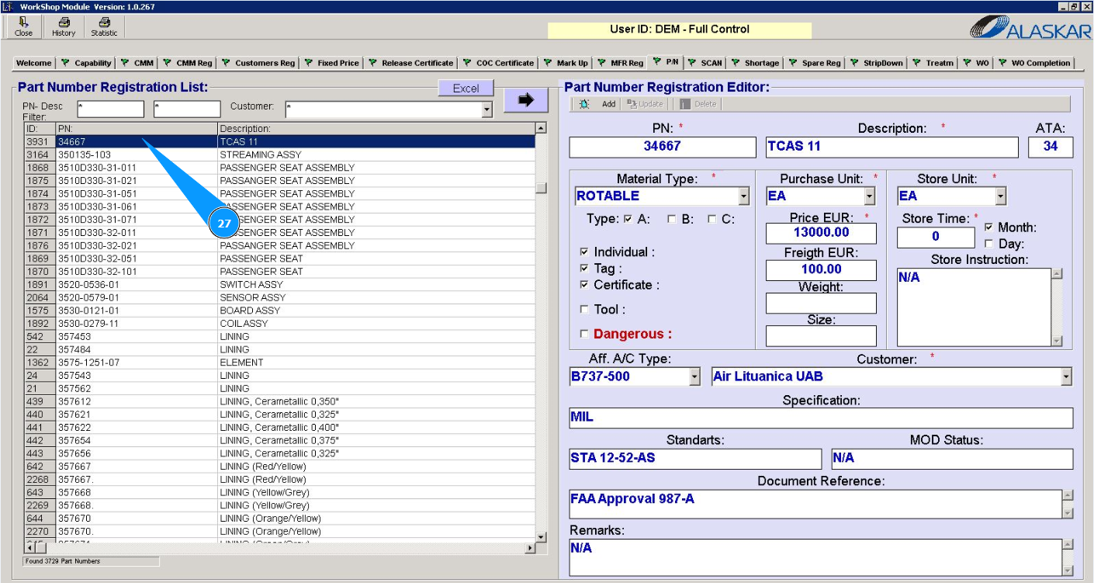This screenshot has width=1094, height=583.
Task: Click the Price EUR input field
Action: (820, 233)
